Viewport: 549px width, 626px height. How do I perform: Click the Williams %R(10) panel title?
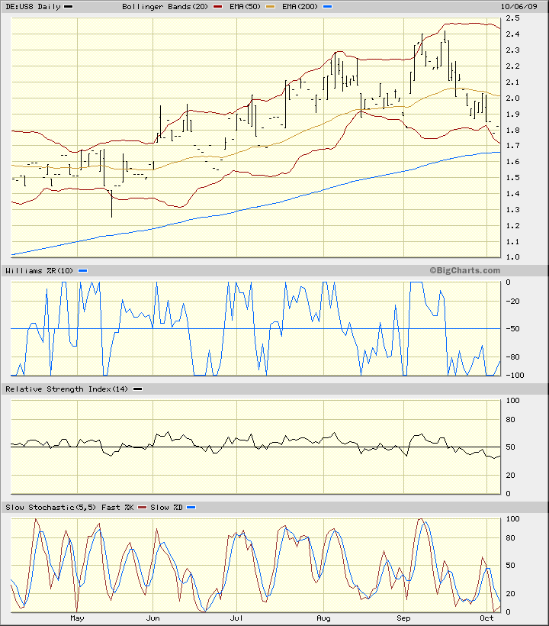coord(40,271)
